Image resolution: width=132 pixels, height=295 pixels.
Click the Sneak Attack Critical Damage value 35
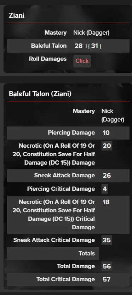(107, 240)
